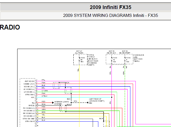This screenshot has height=127, width=171.
Task: Click the LR SOUND (-) pin label
Action: 29,92
